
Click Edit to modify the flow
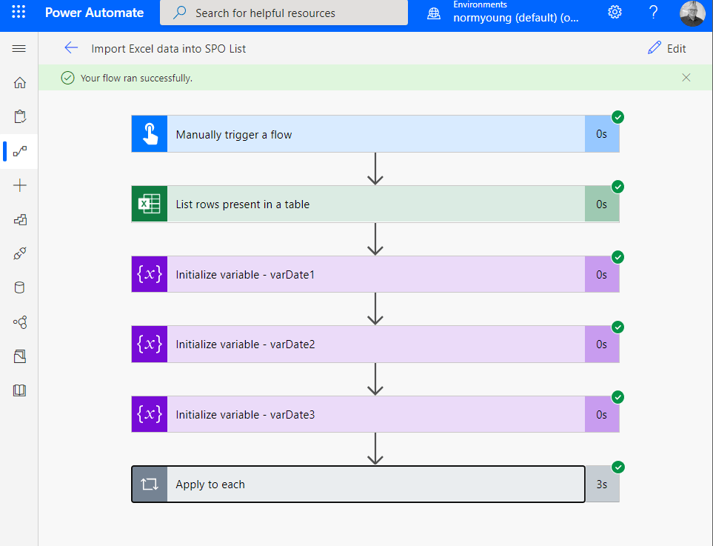tap(666, 48)
